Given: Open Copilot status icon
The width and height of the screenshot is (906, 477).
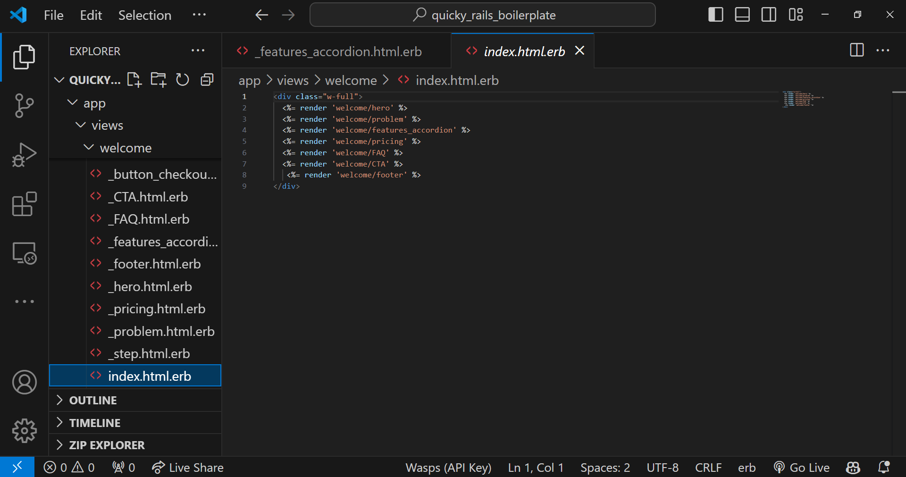Looking at the screenshot, I should [853, 467].
